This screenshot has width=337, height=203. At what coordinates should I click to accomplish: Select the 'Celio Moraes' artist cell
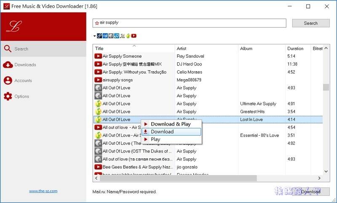point(189,72)
